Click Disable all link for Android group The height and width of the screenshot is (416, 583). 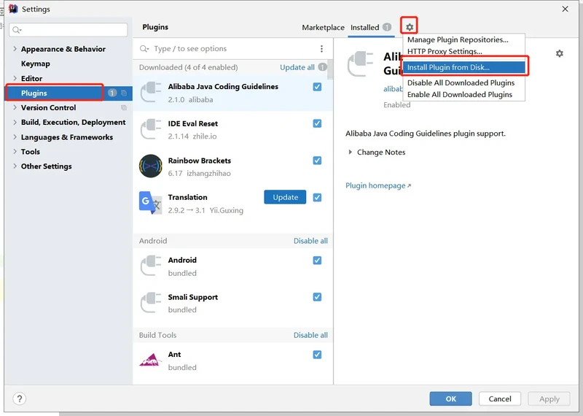coord(310,241)
